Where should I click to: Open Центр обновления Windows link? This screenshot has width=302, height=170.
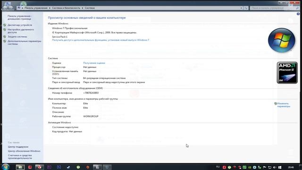click(x=24, y=151)
